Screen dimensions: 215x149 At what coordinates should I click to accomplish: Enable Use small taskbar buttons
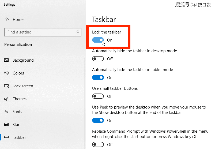pyautogui.click(x=98, y=96)
